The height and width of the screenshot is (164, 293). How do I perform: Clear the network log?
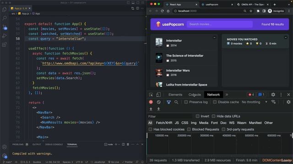[159, 102]
